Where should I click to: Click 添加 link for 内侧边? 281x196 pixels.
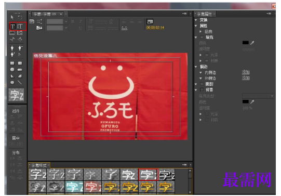pyautogui.click(x=246, y=72)
